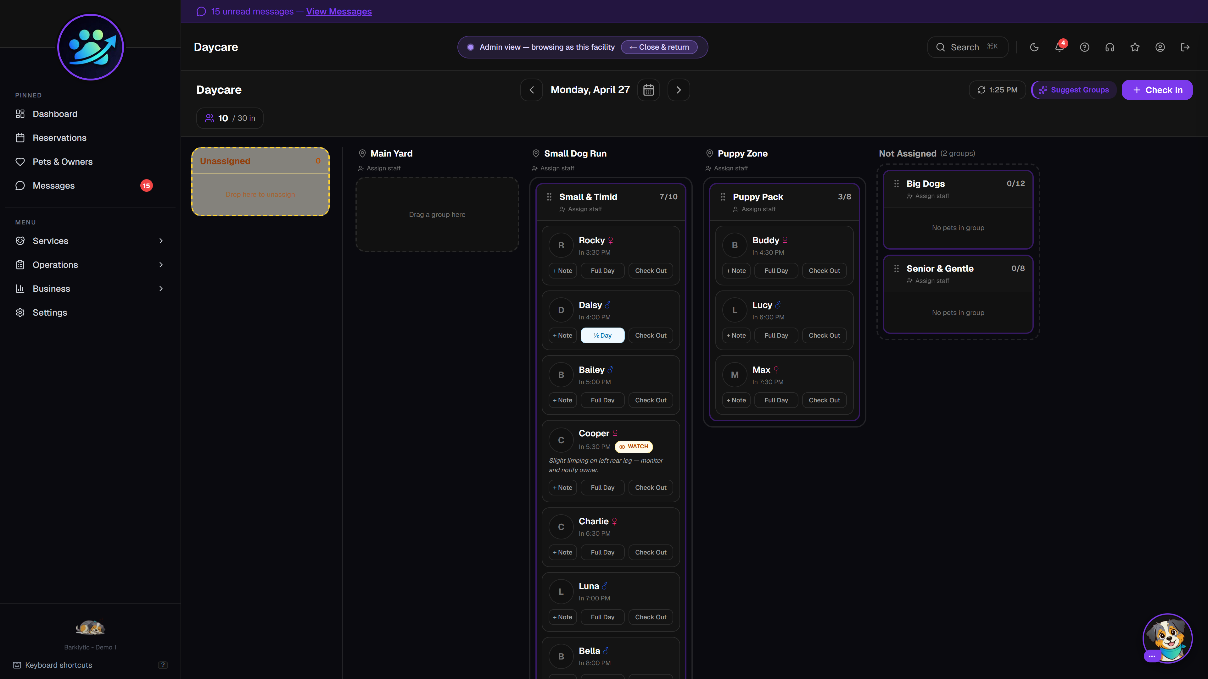
Task: Click the favorites star icon
Action: click(x=1135, y=47)
